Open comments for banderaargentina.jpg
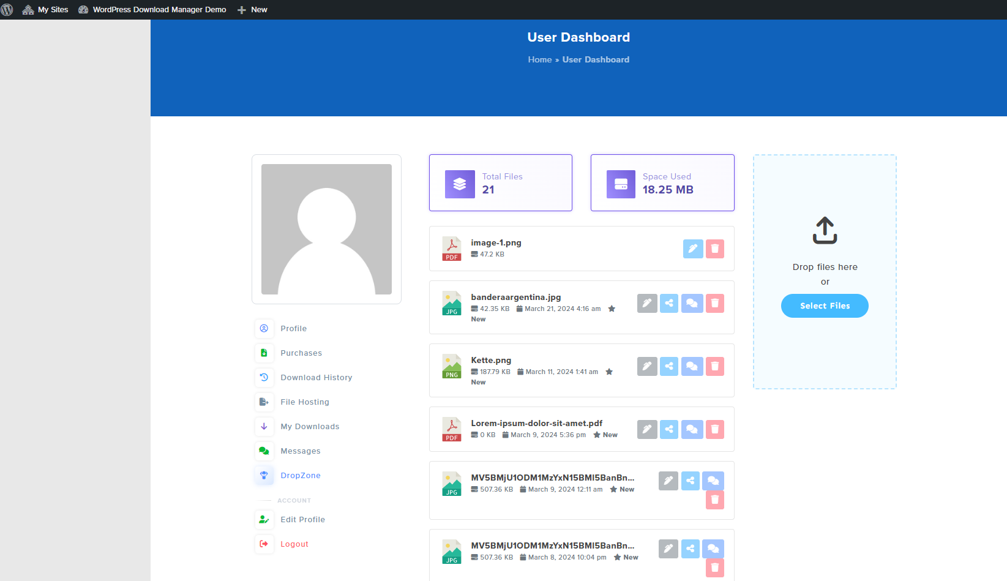The width and height of the screenshot is (1007, 581). point(692,303)
